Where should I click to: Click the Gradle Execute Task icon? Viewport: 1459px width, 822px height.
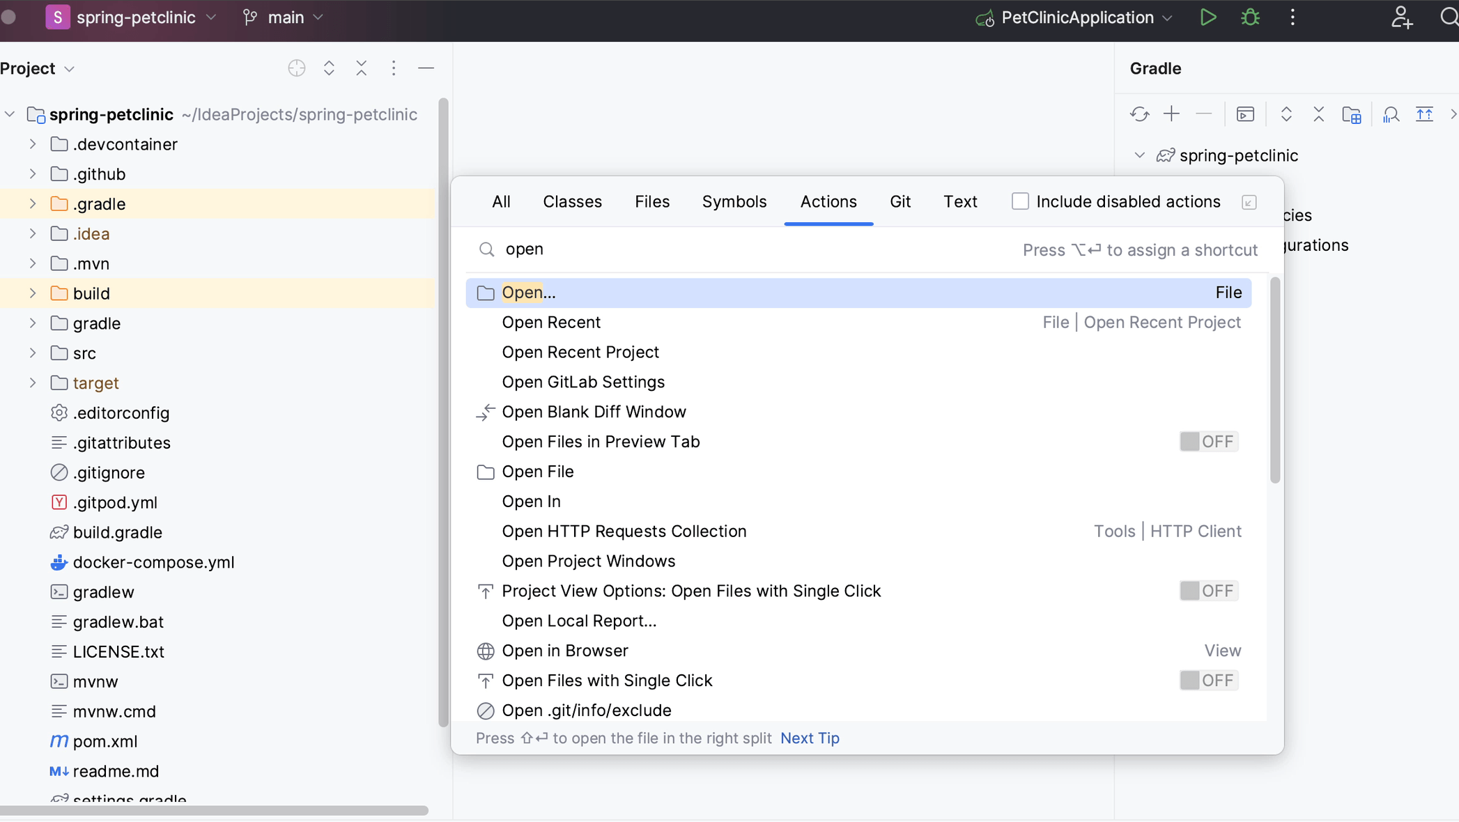pos(1245,114)
